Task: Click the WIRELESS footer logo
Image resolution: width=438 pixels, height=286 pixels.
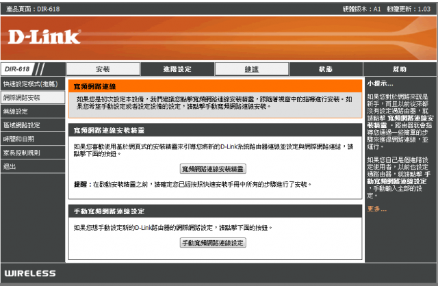Action: click(x=30, y=274)
